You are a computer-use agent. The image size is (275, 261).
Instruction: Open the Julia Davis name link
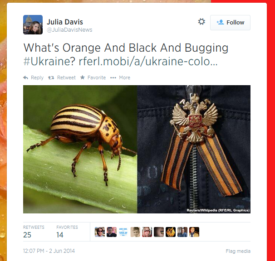click(x=65, y=22)
